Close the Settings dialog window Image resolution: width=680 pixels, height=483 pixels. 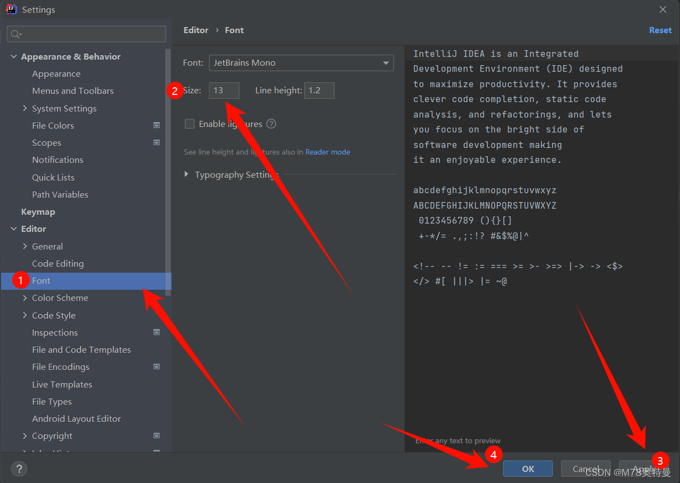click(663, 9)
